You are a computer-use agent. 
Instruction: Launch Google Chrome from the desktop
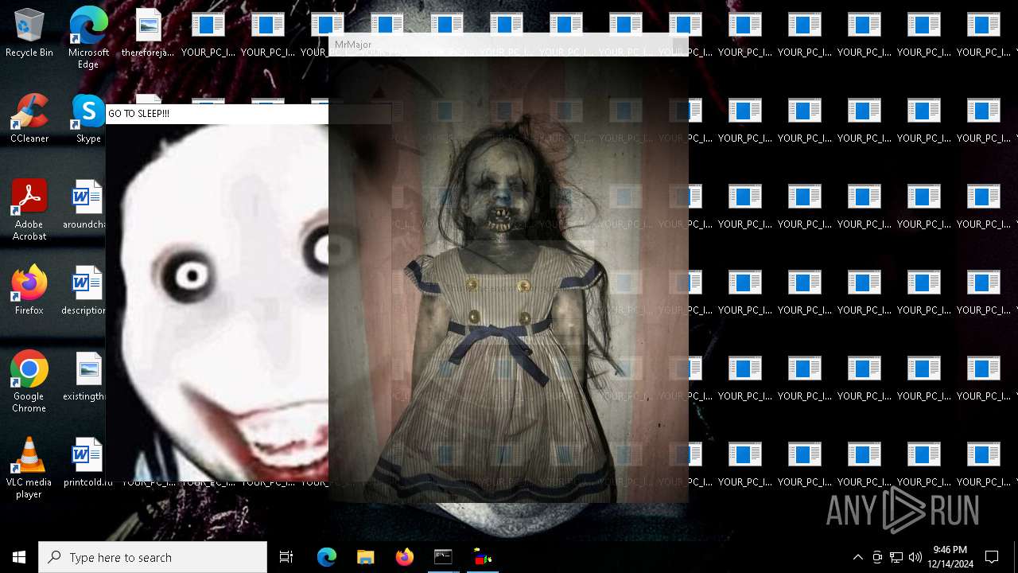point(29,382)
